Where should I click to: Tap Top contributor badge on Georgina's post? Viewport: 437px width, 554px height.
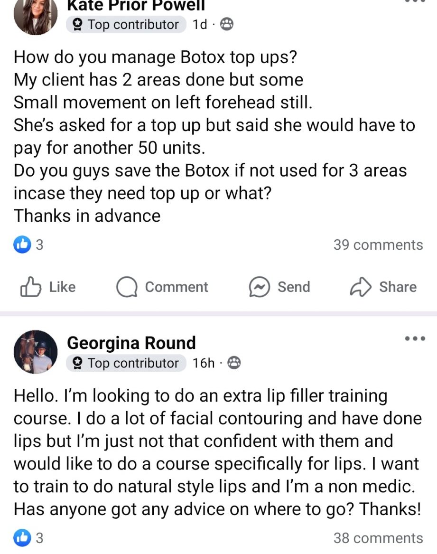pos(126,363)
